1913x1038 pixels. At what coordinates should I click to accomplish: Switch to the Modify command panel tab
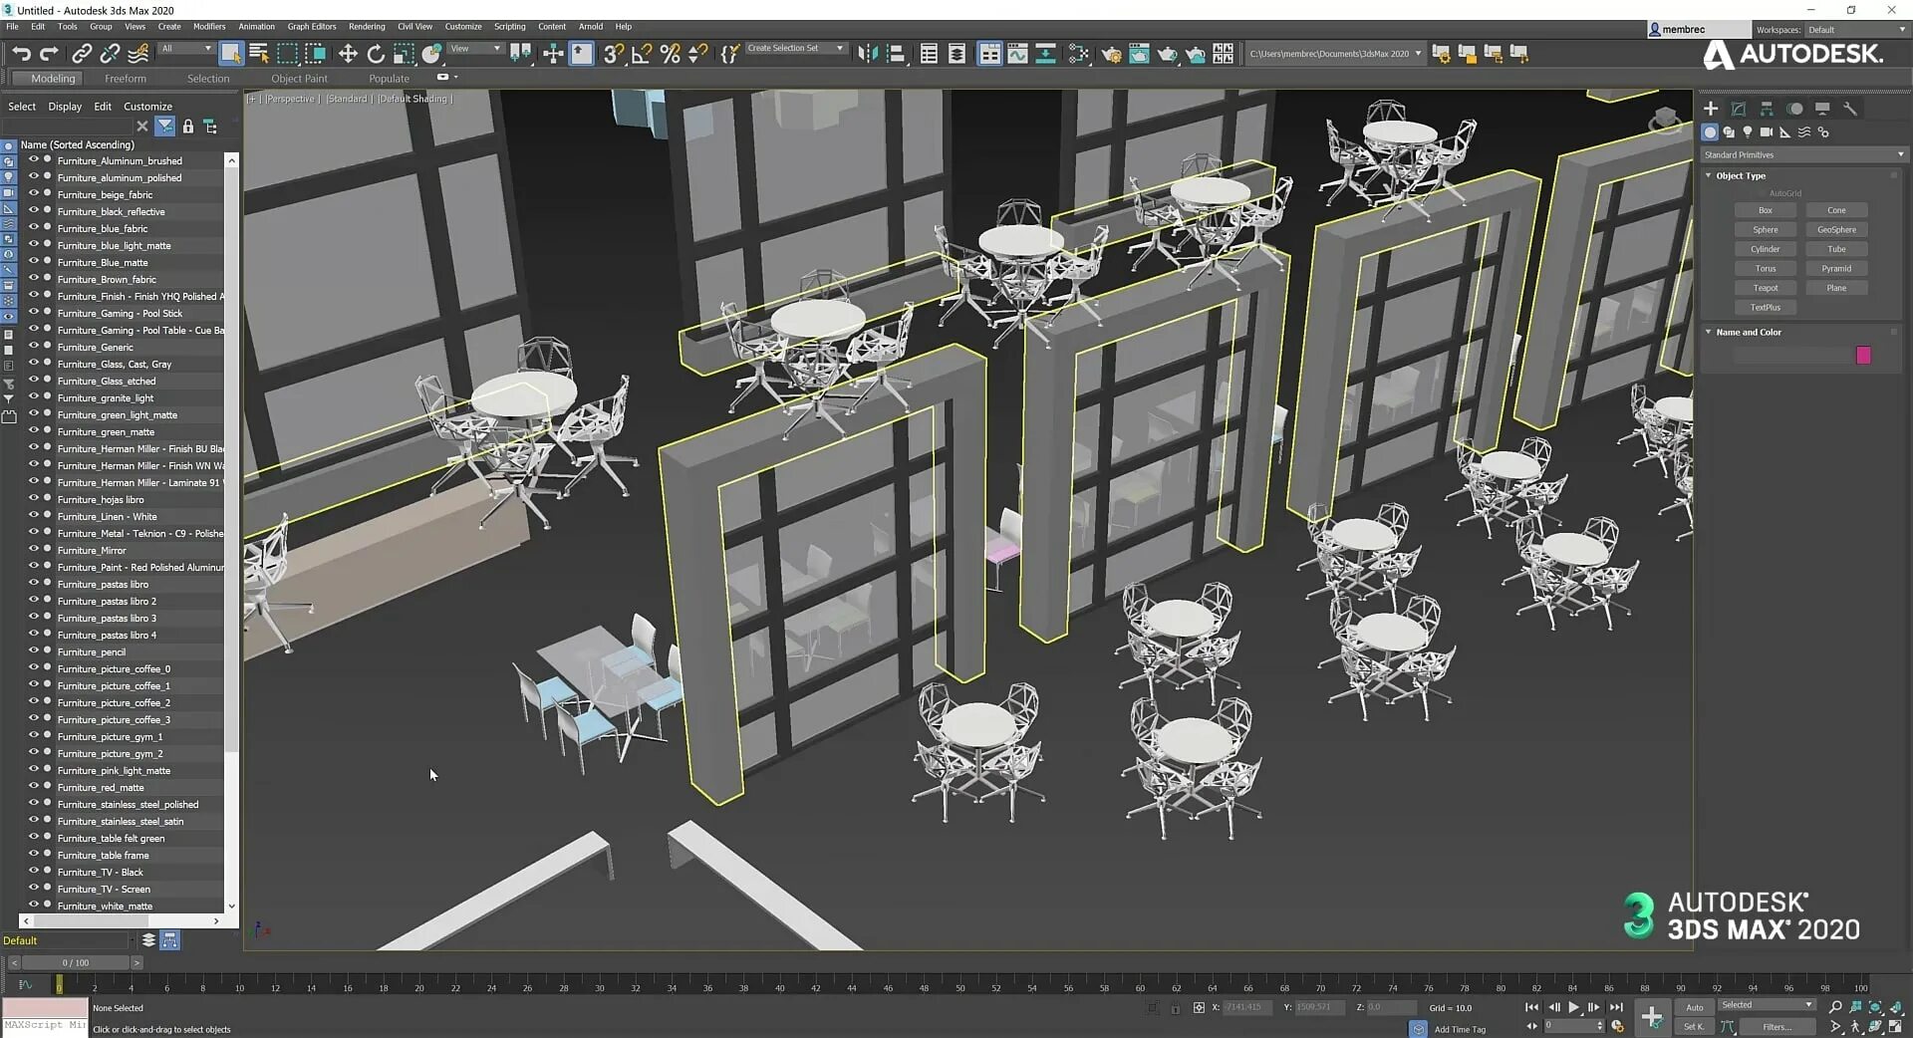(x=1739, y=109)
